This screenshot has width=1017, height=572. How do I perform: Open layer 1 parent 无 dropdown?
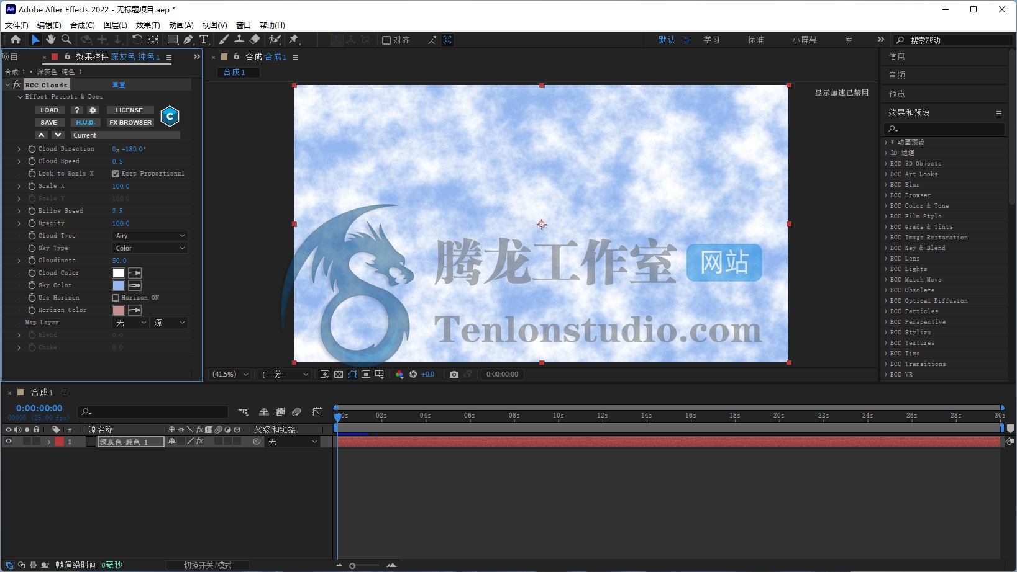point(293,442)
